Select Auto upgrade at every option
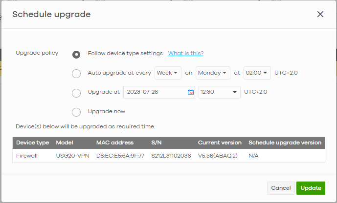Viewport: 337px width, 203px height. (76, 73)
